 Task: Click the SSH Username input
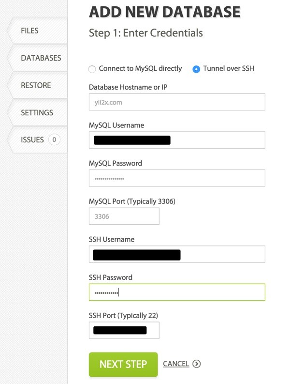tap(177, 254)
